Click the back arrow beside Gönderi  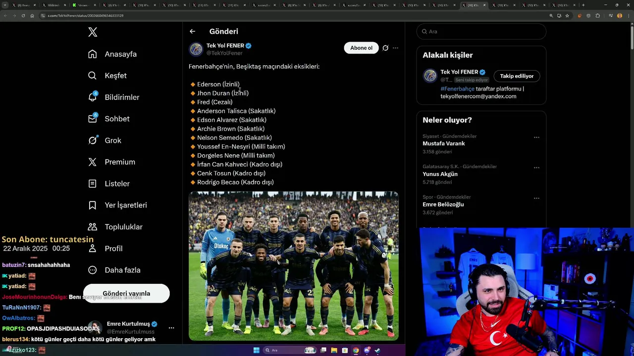pos(192,31)
